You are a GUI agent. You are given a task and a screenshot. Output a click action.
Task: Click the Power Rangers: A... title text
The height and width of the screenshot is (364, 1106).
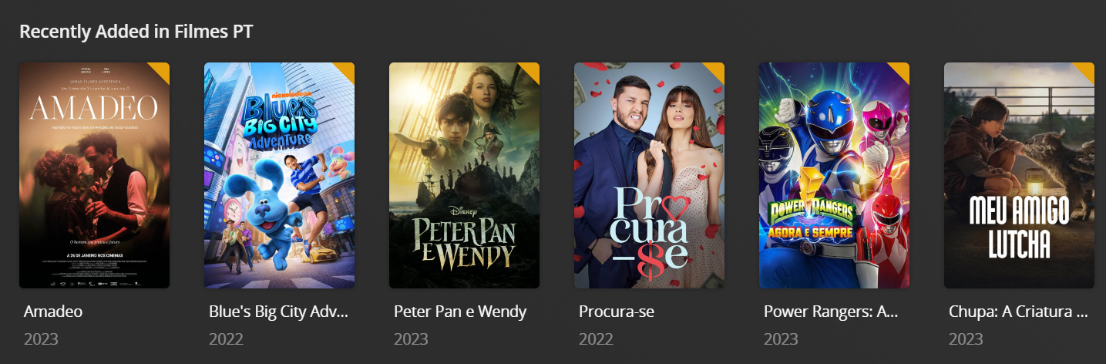click(831, 312)
